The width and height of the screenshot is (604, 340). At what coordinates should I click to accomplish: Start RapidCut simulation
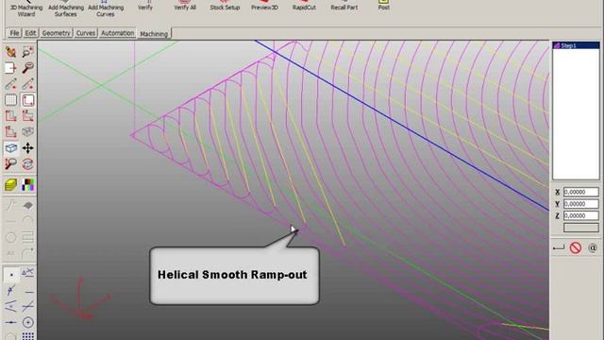304,6
